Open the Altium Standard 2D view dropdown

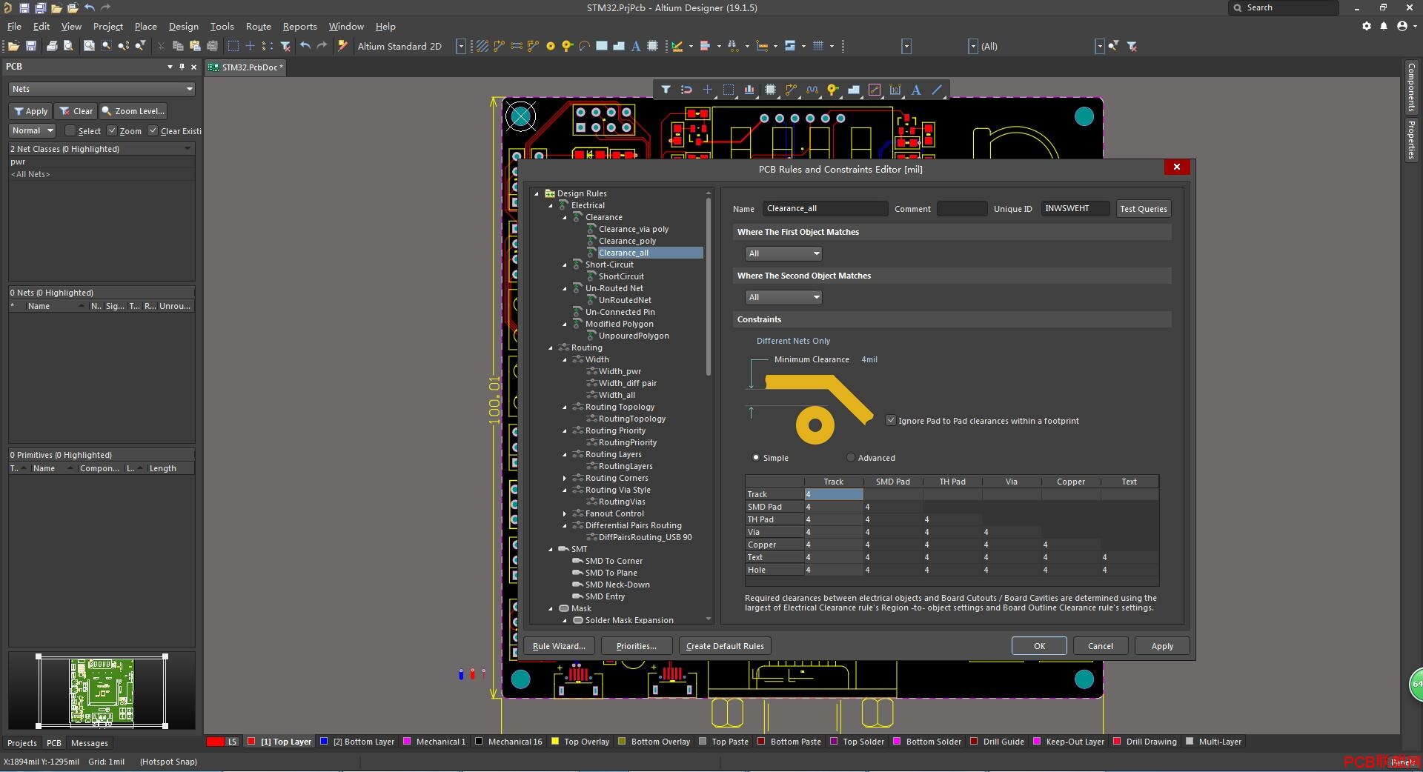click(x=460, y=46)
